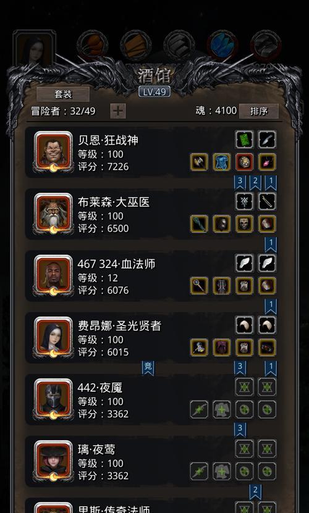The height and width of the screenshot is (513, 309).
Task: Open the 酒馆 tavern title header
Action: [154, 76]
